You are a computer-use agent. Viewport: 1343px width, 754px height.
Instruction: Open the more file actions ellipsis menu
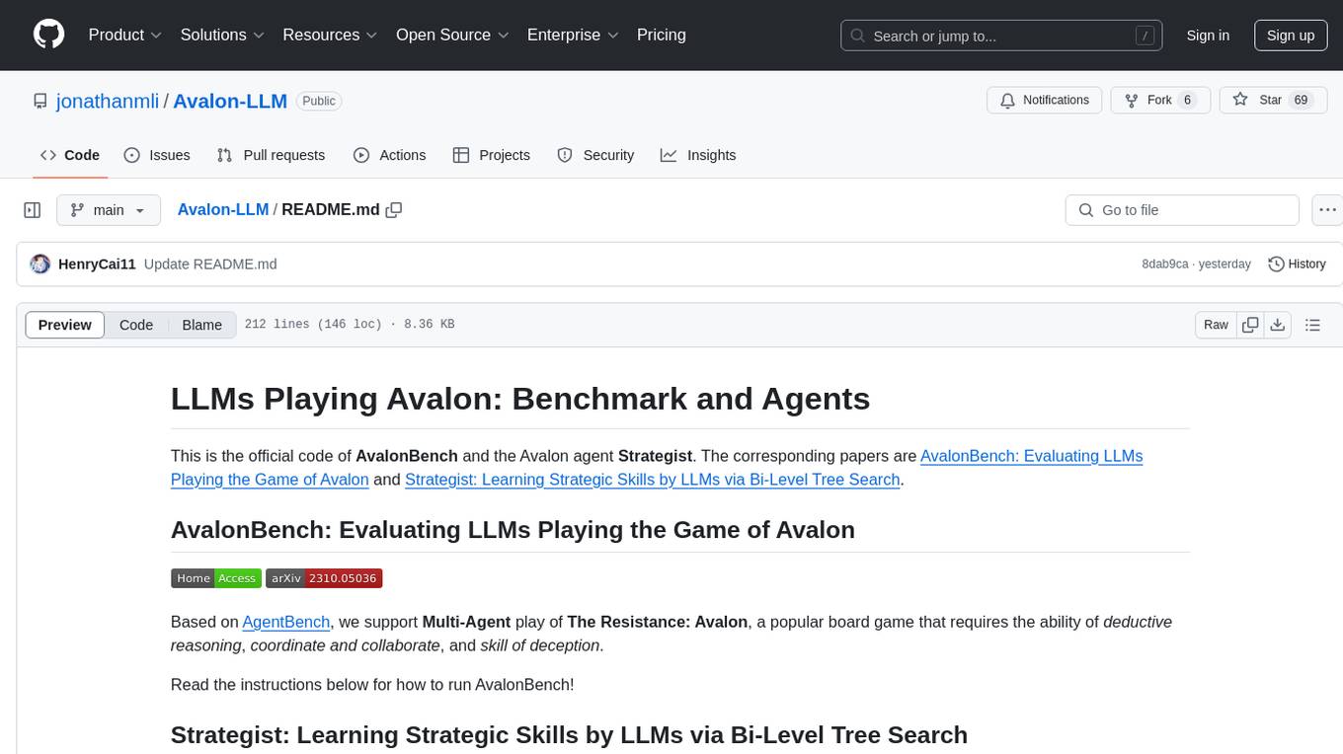[1327, 210]
